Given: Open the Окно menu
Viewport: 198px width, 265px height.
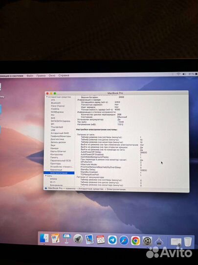Looking at the screenshot, I should pyautogui.click(x=52, y=76).
